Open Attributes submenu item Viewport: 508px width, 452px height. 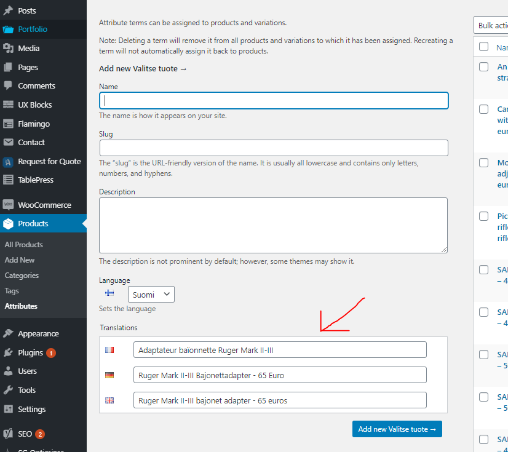coord(21,306)
